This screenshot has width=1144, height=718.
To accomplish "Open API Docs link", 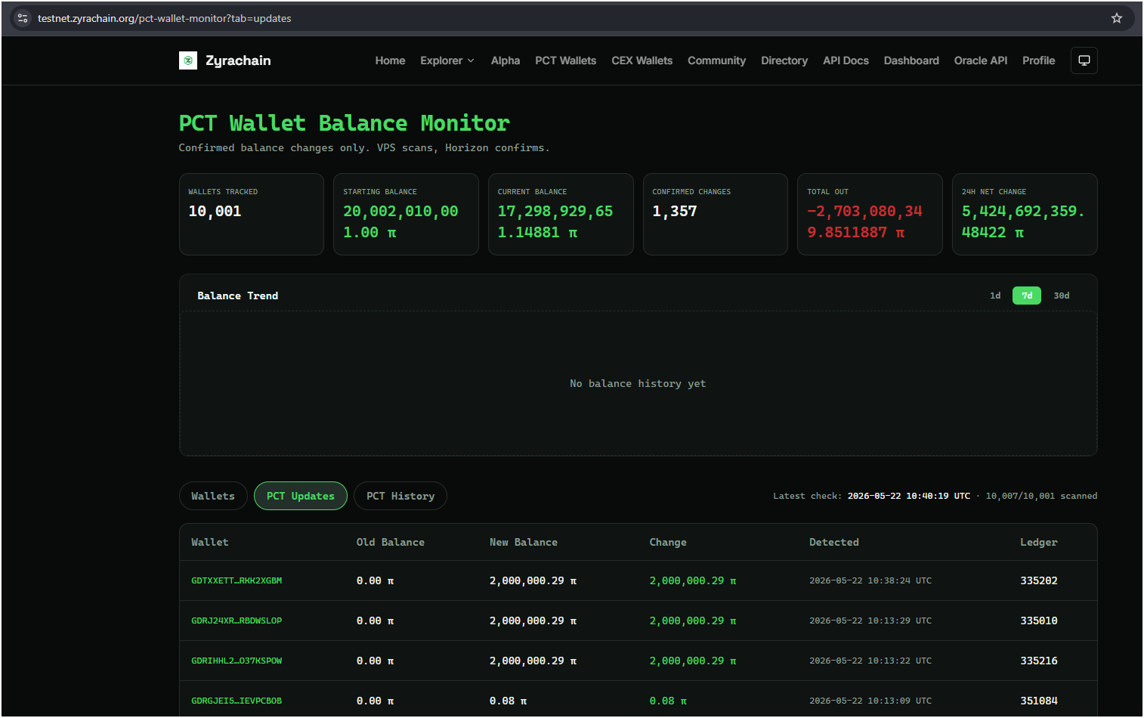I will (846, 60).
